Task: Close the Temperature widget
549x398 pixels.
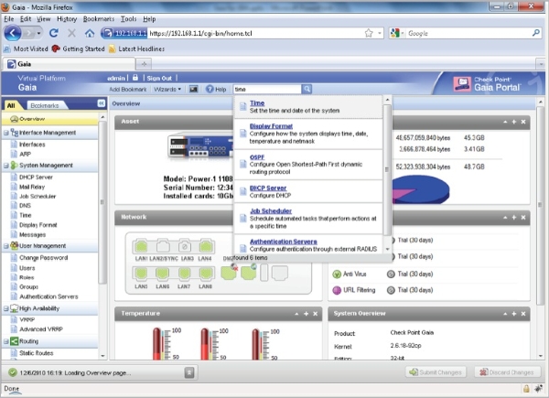Action: click(x=315, y=314)
